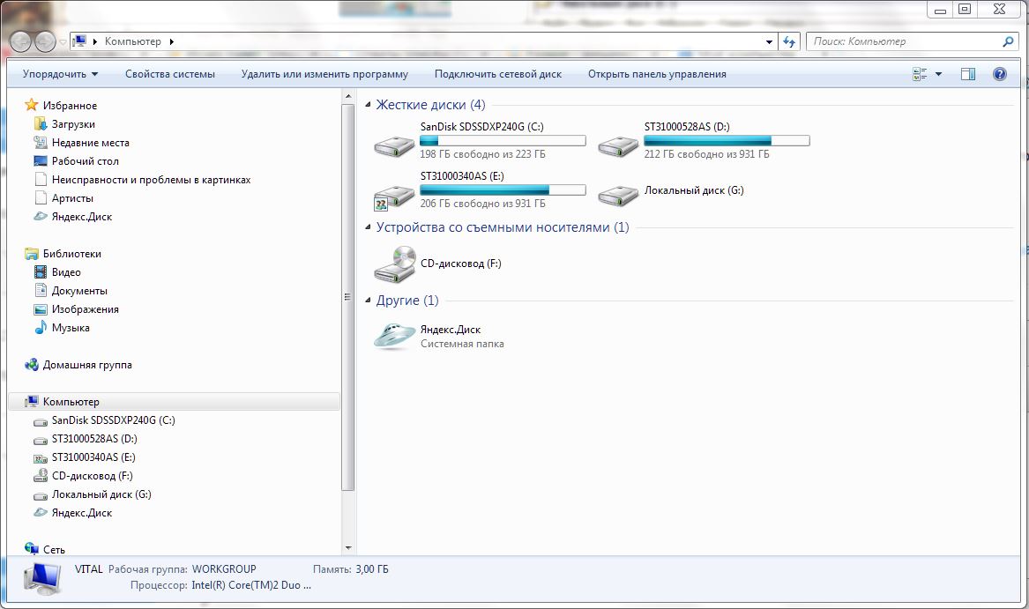Screen dimensions: 1029x609
Task: Open the Упорядочить dropdown menu
Action: (60, 74)
